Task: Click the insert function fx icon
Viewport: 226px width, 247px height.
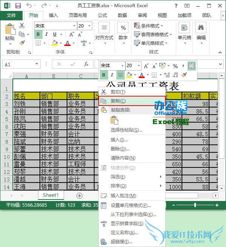Action: click(x=86, y=64)
